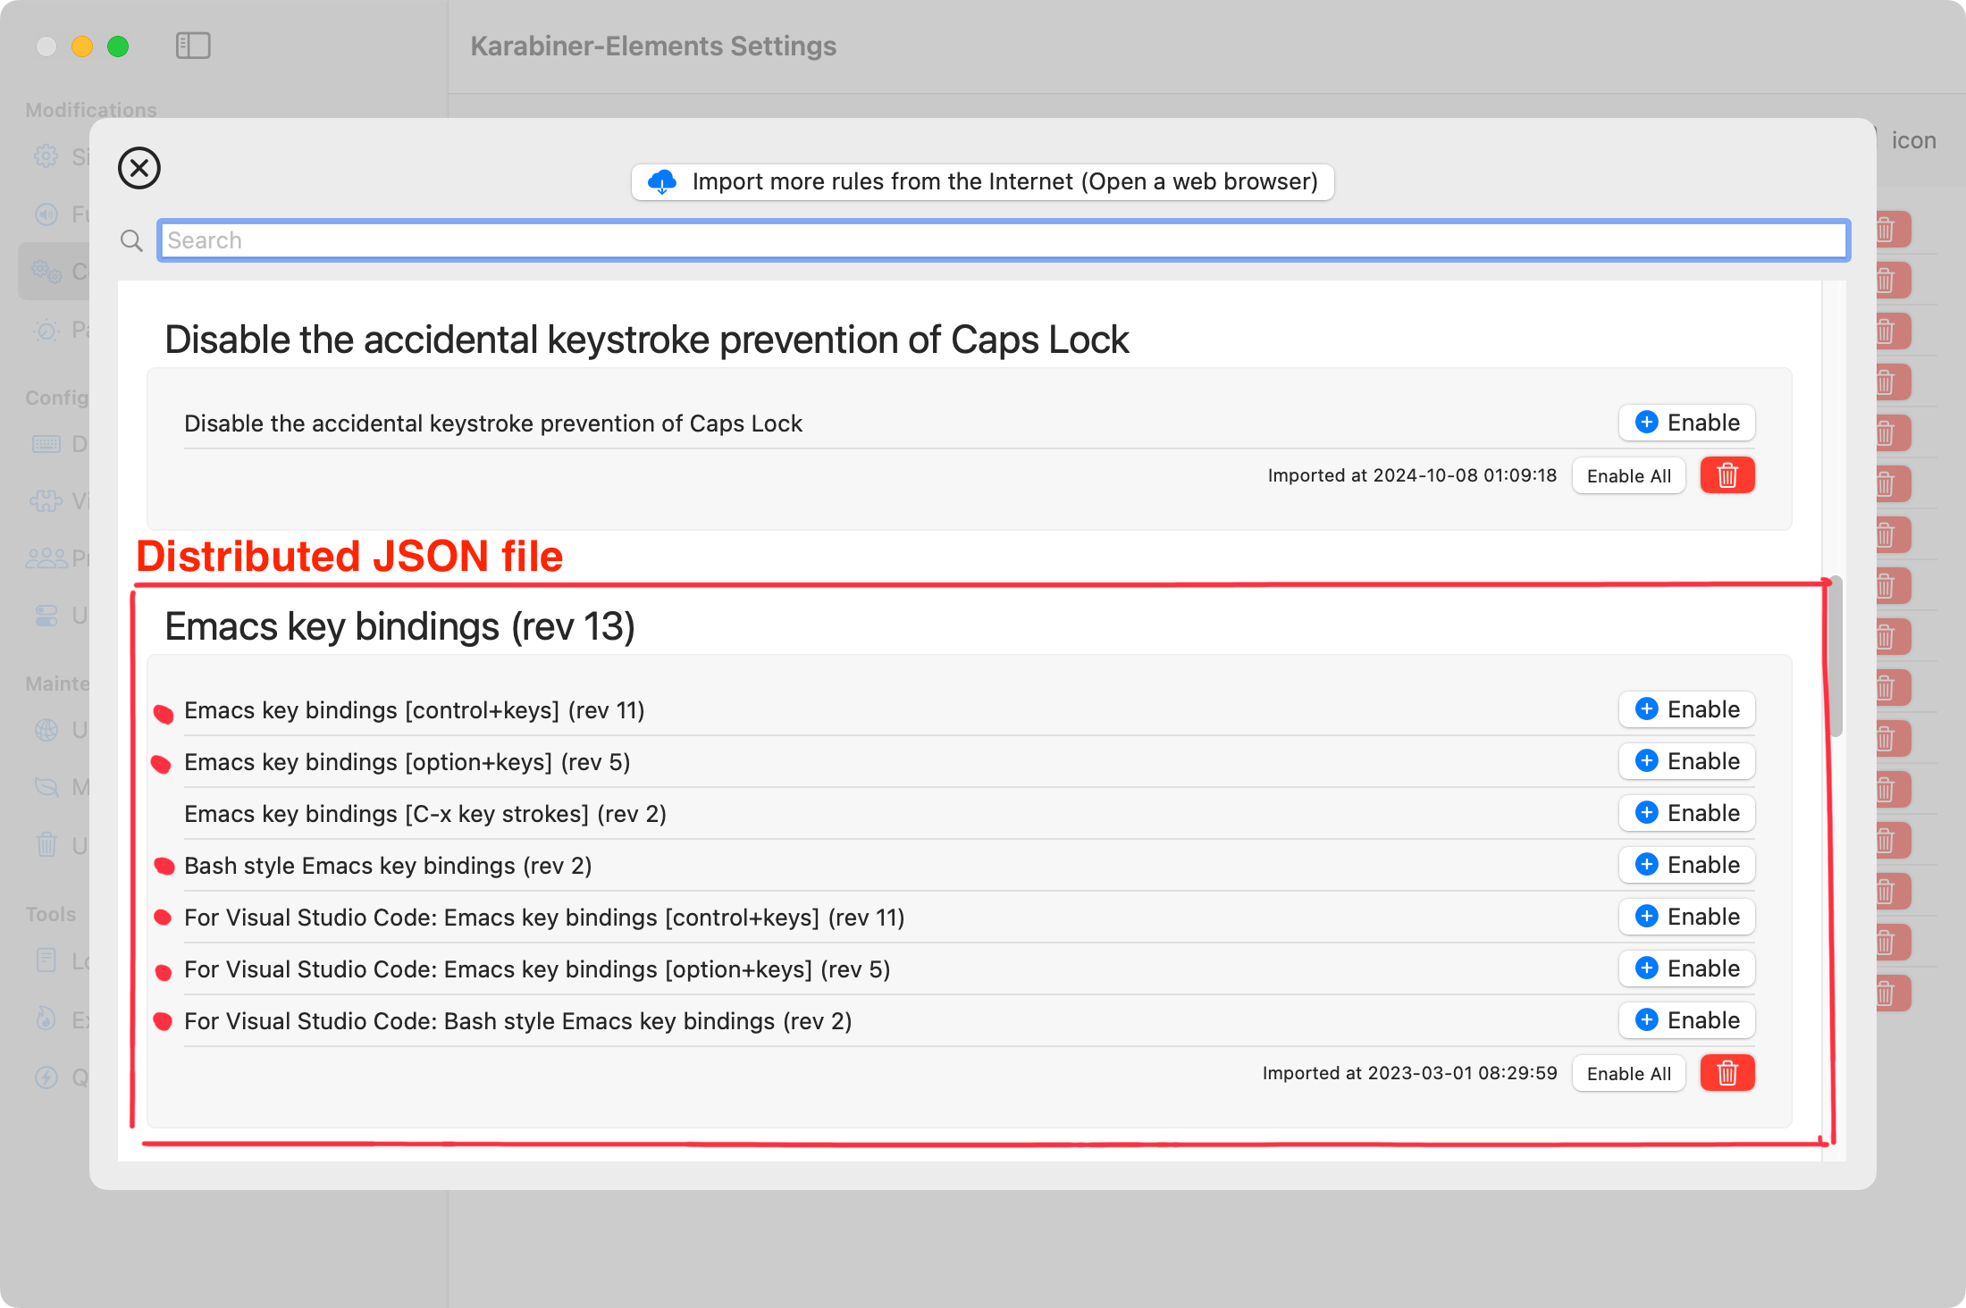Open Devices keyboard icon in sidebar
Screen dimensions: 1966x1308
(46, 444)
